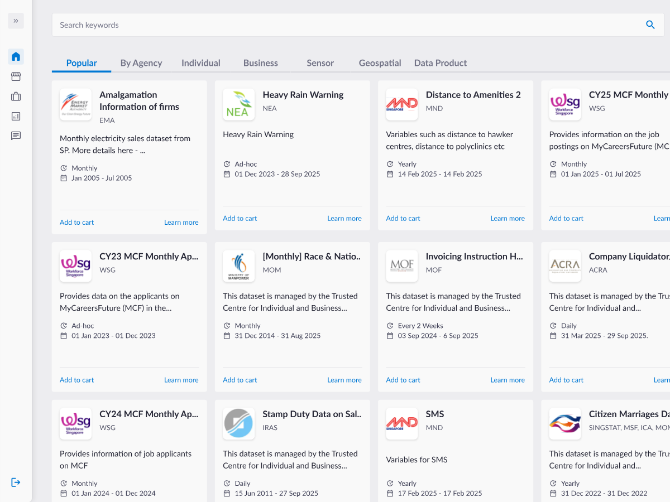
Task: Learn more about Amalgamation Information of firms
Action: [181, 222]
